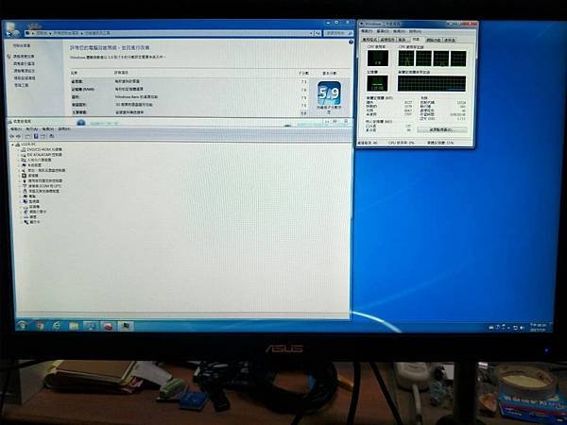Open the folder icon on the taskbar
Image resolution: width=567 pixels, height=425 pixels.
tap(74, 326)
